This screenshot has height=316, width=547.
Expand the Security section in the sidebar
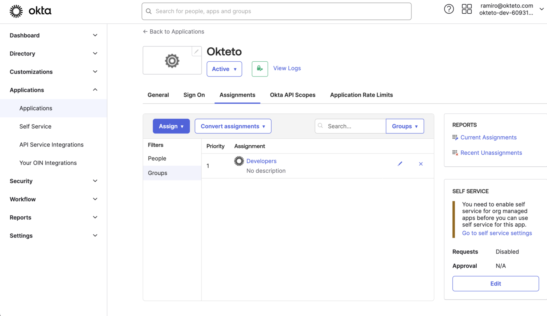pyautogui.click(x=21, y=181)
